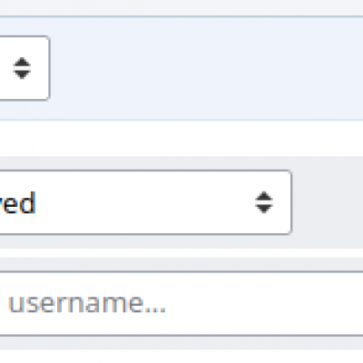Click the gray header bar above the blue panel
The height and width of the screenshot is (363, 363).
pos(181,8)
